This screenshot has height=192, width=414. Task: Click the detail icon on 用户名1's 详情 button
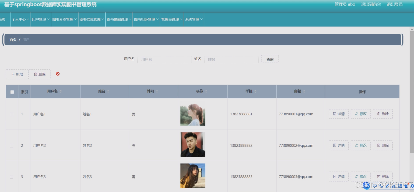pos(334,114)
